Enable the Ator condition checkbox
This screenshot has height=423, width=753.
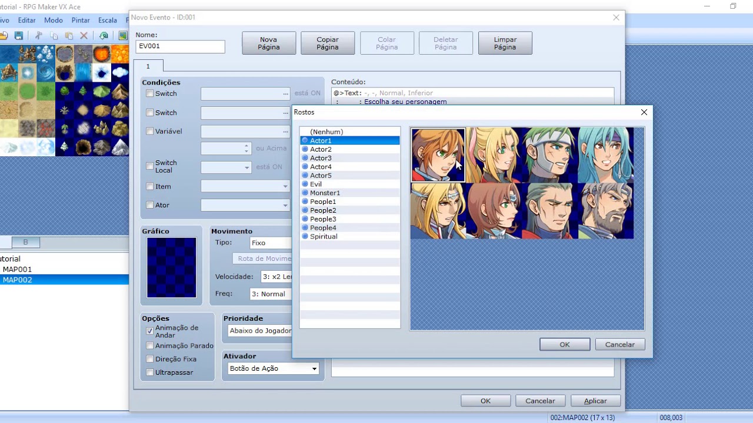click(150, 205)
